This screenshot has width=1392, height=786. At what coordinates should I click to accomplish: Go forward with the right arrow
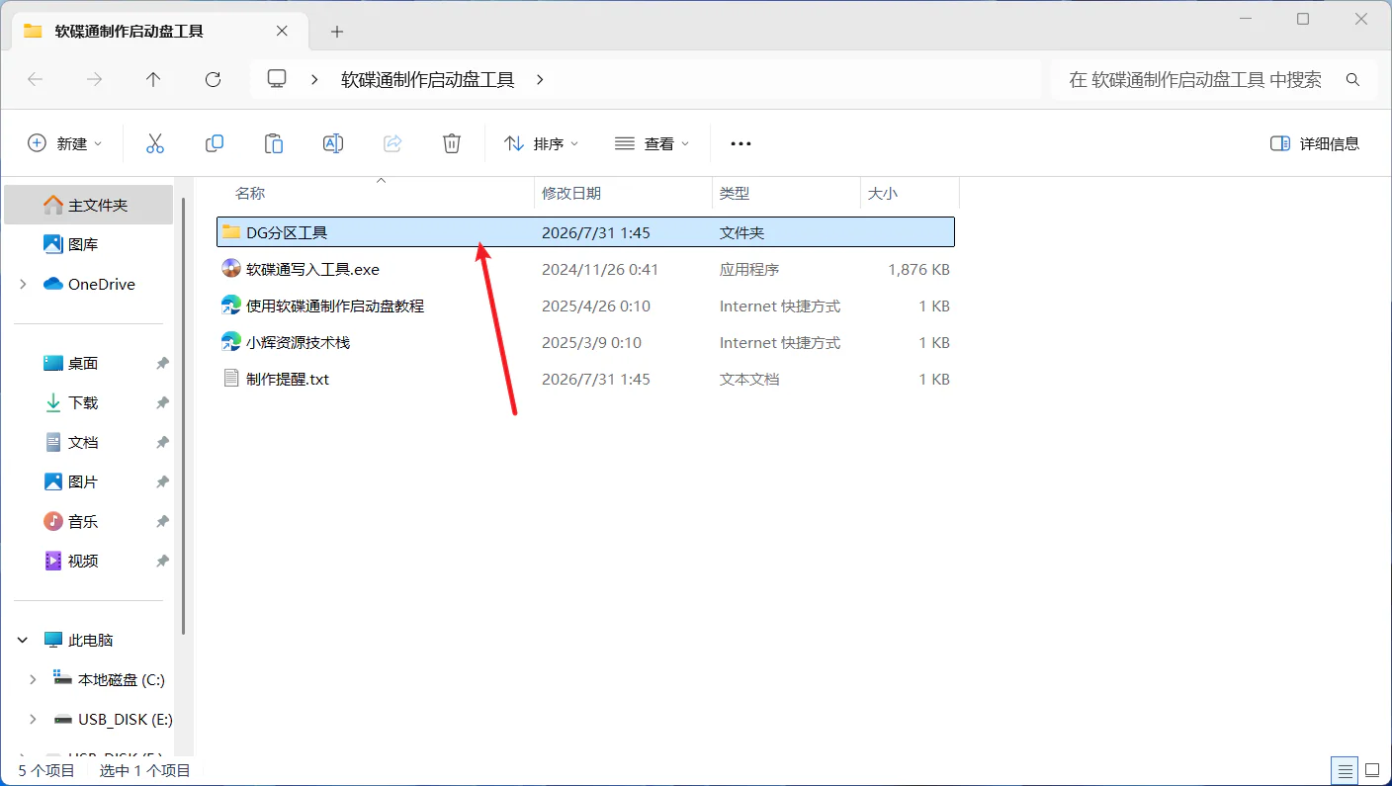tap(95, 80)
